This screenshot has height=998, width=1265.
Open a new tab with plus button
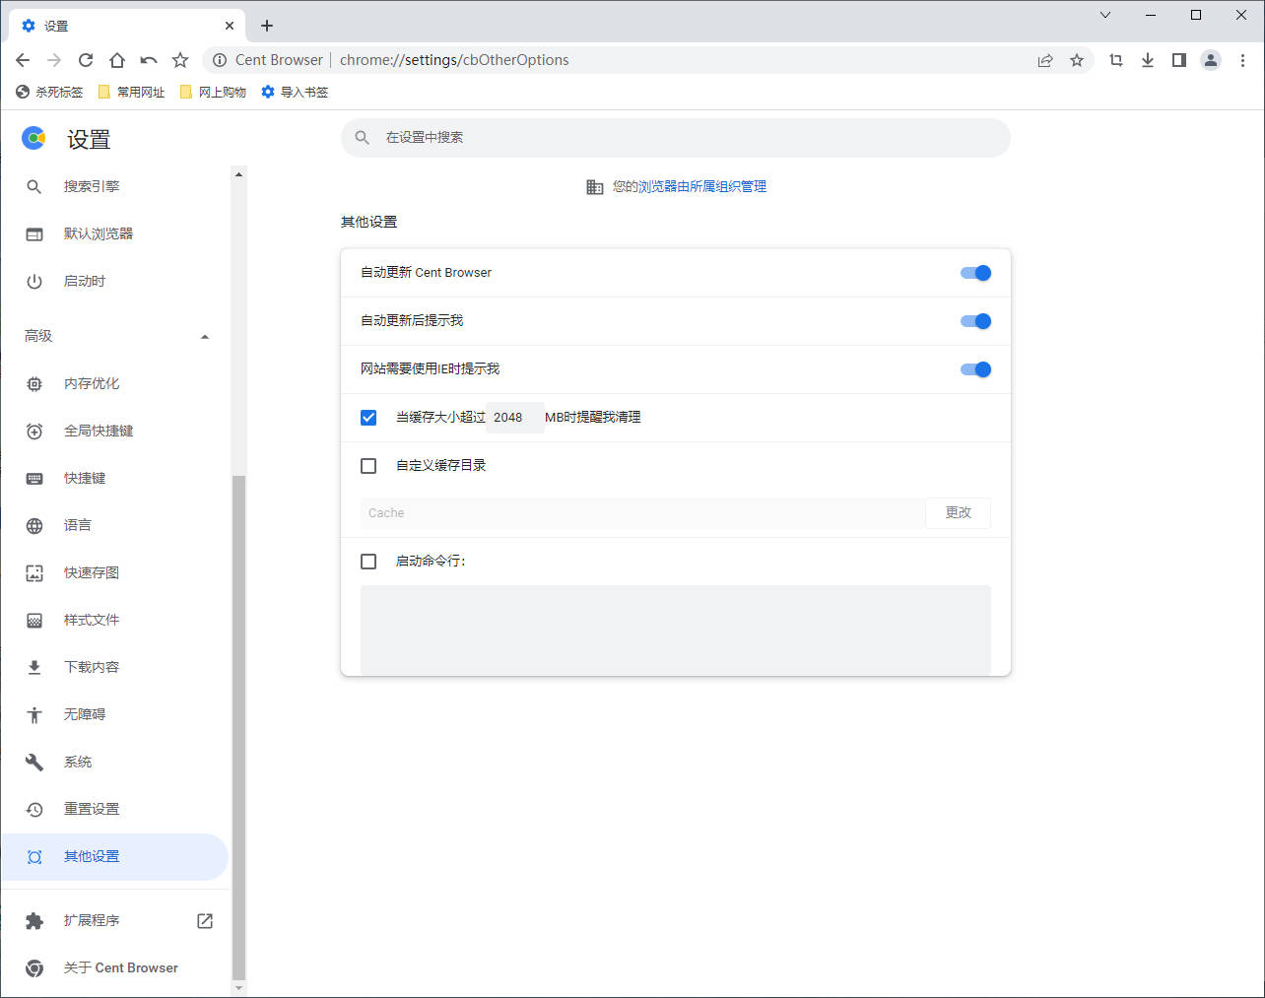pos(267,26)
